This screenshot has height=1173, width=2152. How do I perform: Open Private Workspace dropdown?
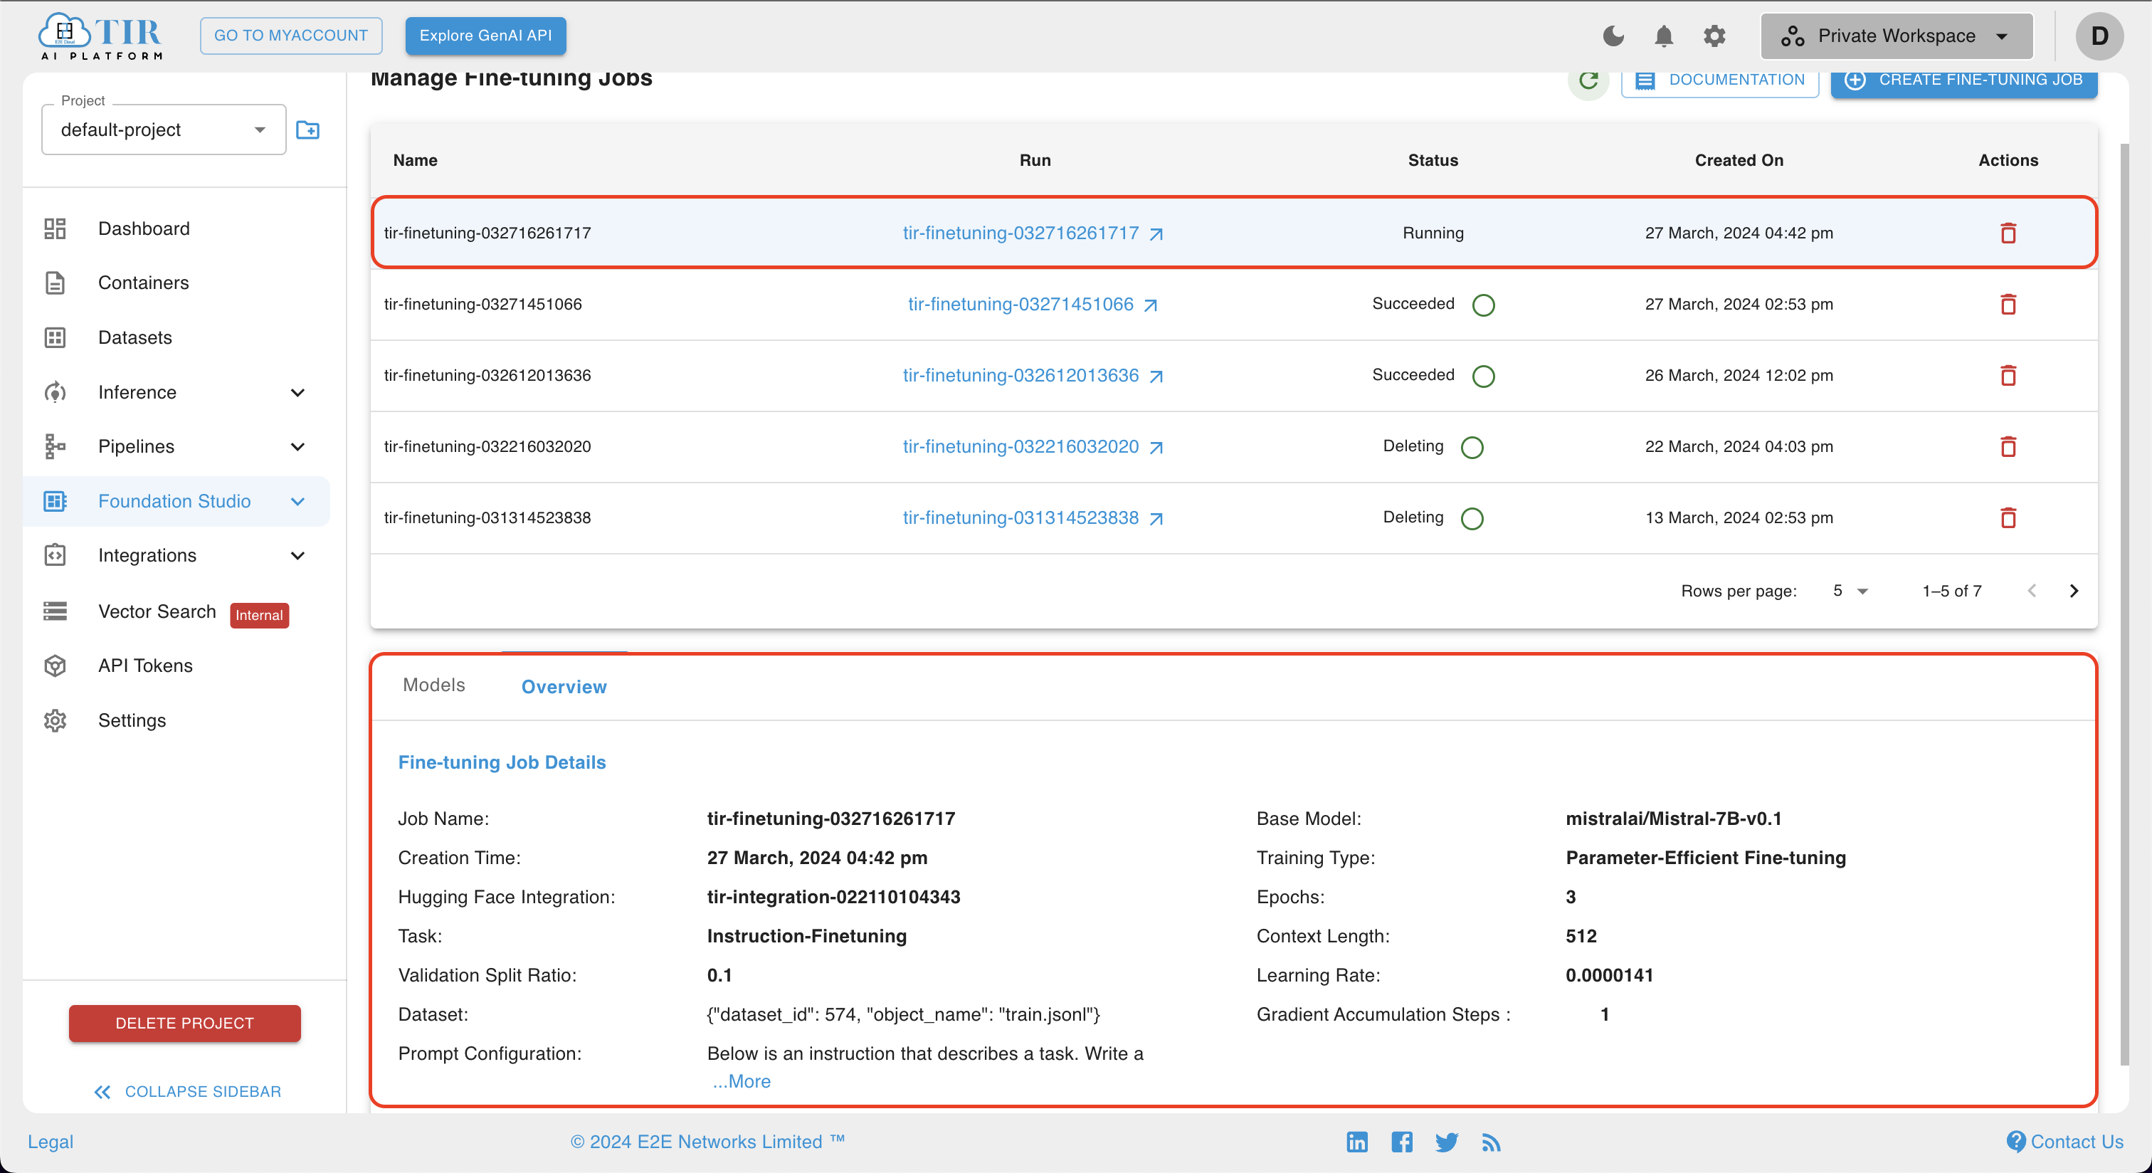coord(1897,36)
